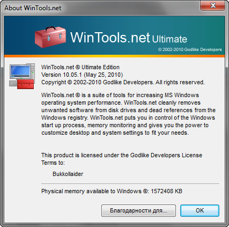
Task: Click the About WinTools.net title bar text
Action: [x=33, y=8]
